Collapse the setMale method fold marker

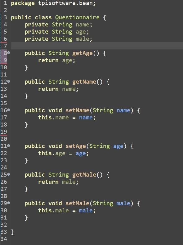click(x=8, y=203)
